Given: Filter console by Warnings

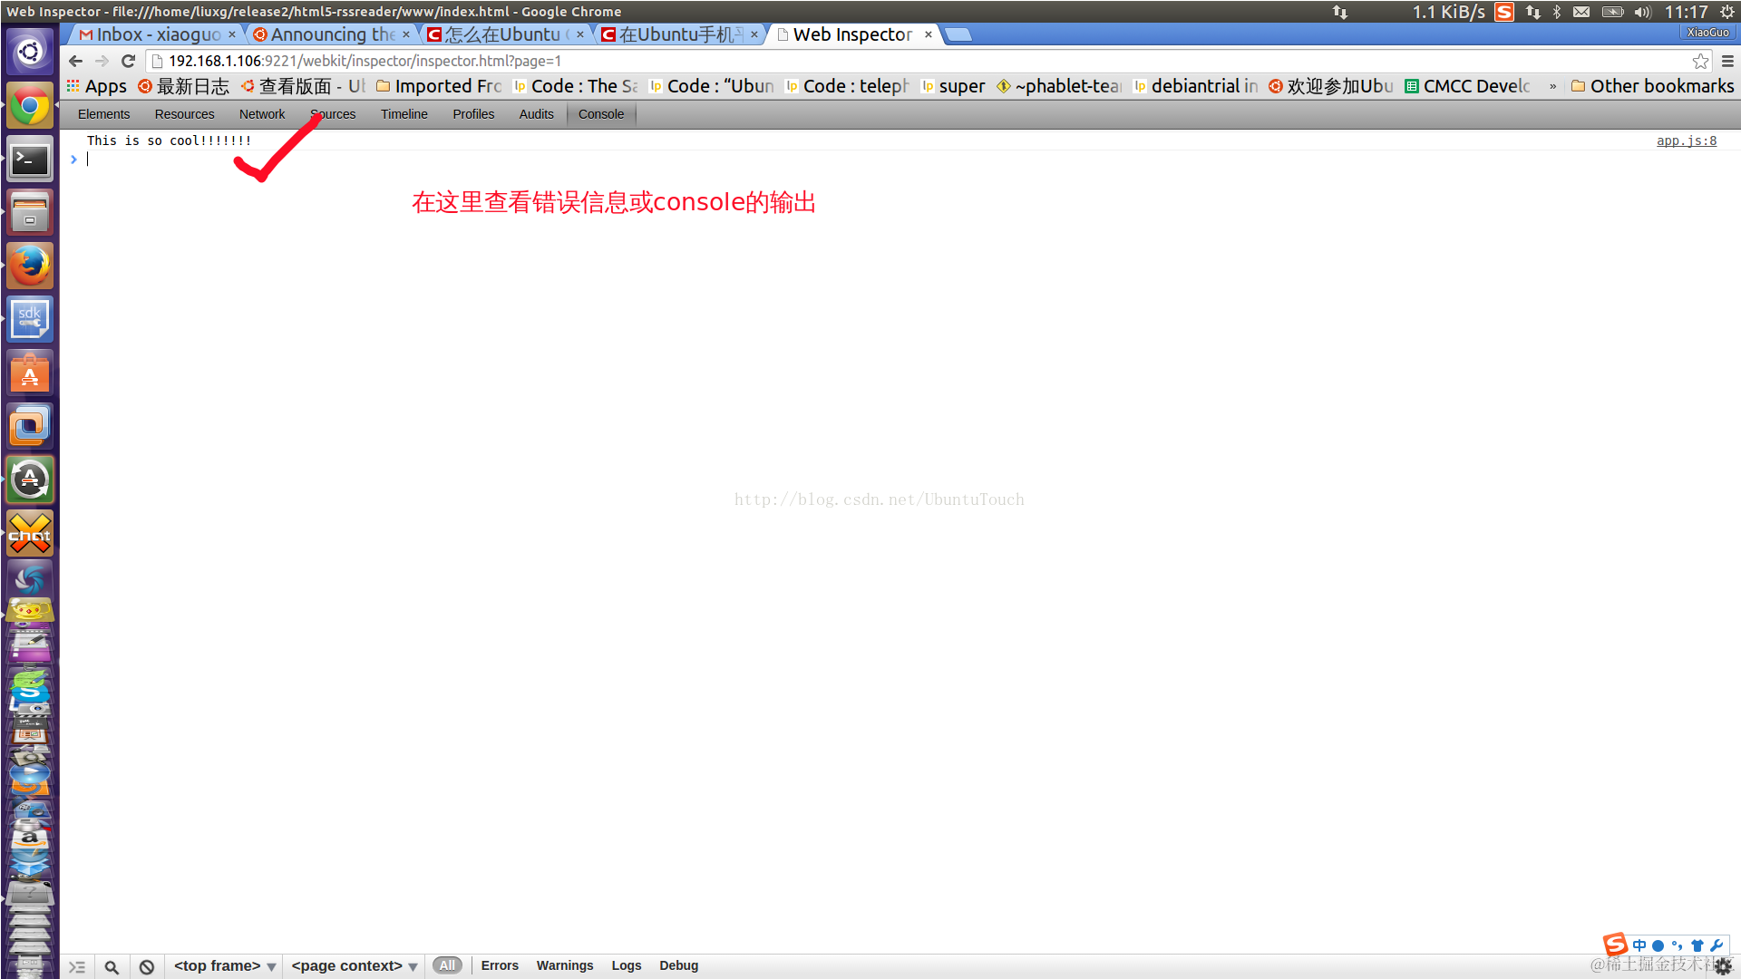Looking at the screenshot, I should (x=564, y=965).
